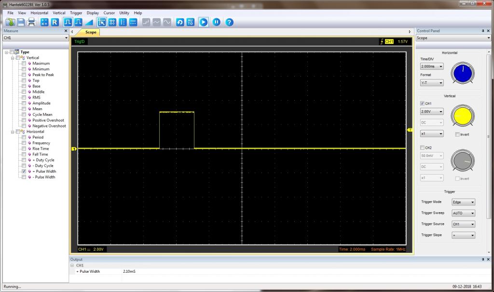Uncheck the + Pulse Width measurement
Image resolution: width=494 pixels, height=292 pixels.
pos(24,171)
